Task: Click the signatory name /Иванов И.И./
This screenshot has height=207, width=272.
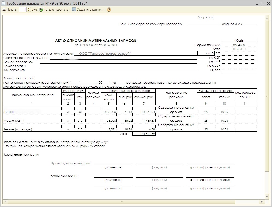Action: coord(232,24)
